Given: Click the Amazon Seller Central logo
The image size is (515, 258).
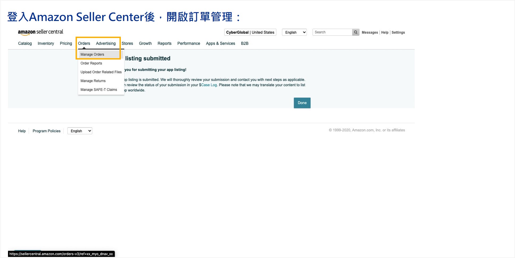Looking at the screenshot, I should point(40,32).
